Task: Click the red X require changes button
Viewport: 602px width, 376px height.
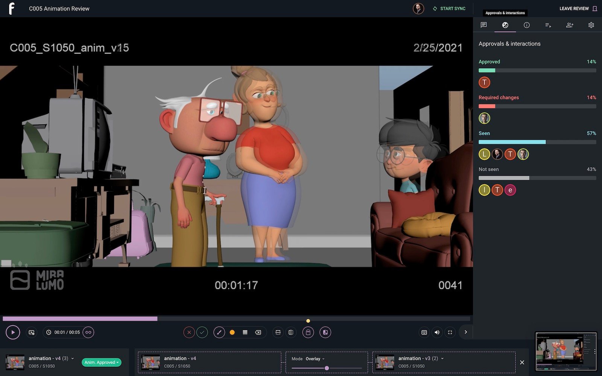Action: (x=189, y=332)
